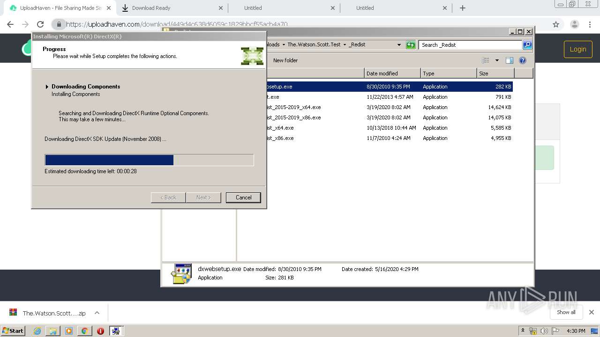Close the Download Ready tab
The image size is (600, 337).
click(x=221, y=8)
